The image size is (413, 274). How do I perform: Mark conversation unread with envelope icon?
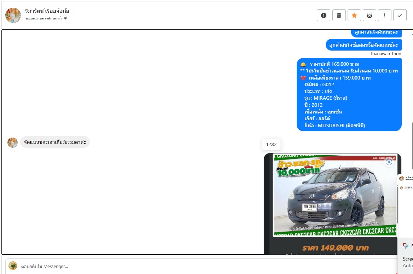[x=370, y=15]
